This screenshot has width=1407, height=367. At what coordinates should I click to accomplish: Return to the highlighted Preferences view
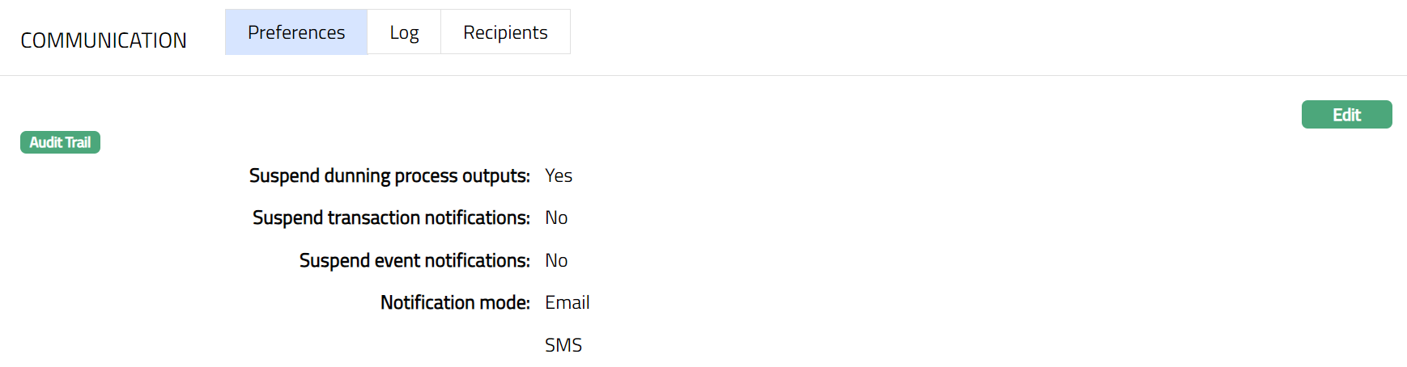pos(296,32)
